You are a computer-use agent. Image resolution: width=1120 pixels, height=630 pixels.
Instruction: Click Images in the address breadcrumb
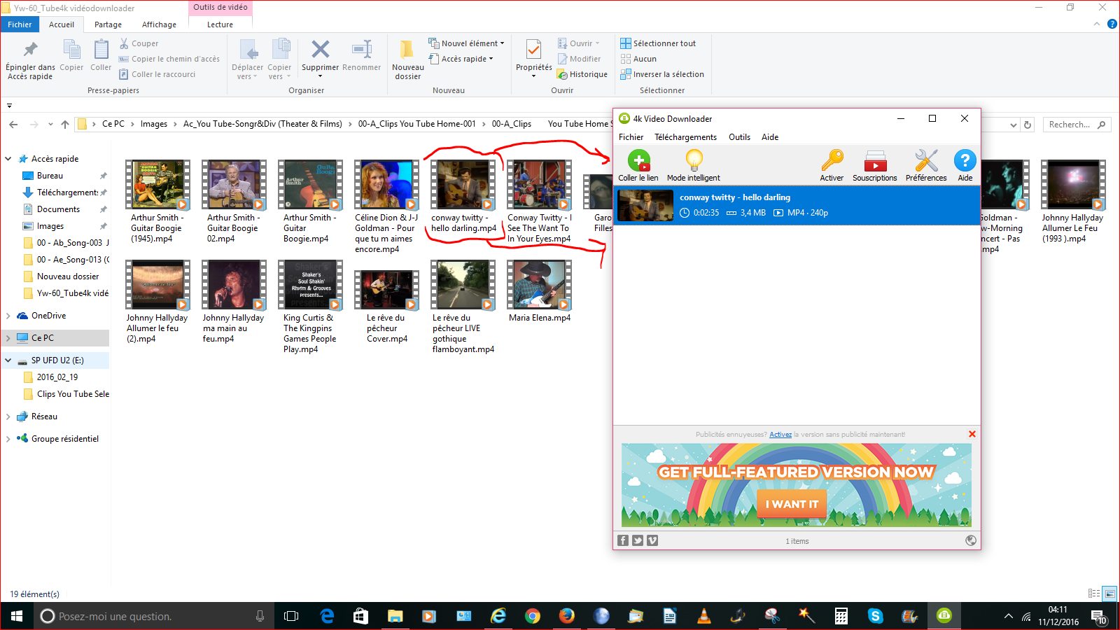pos(153,124)
